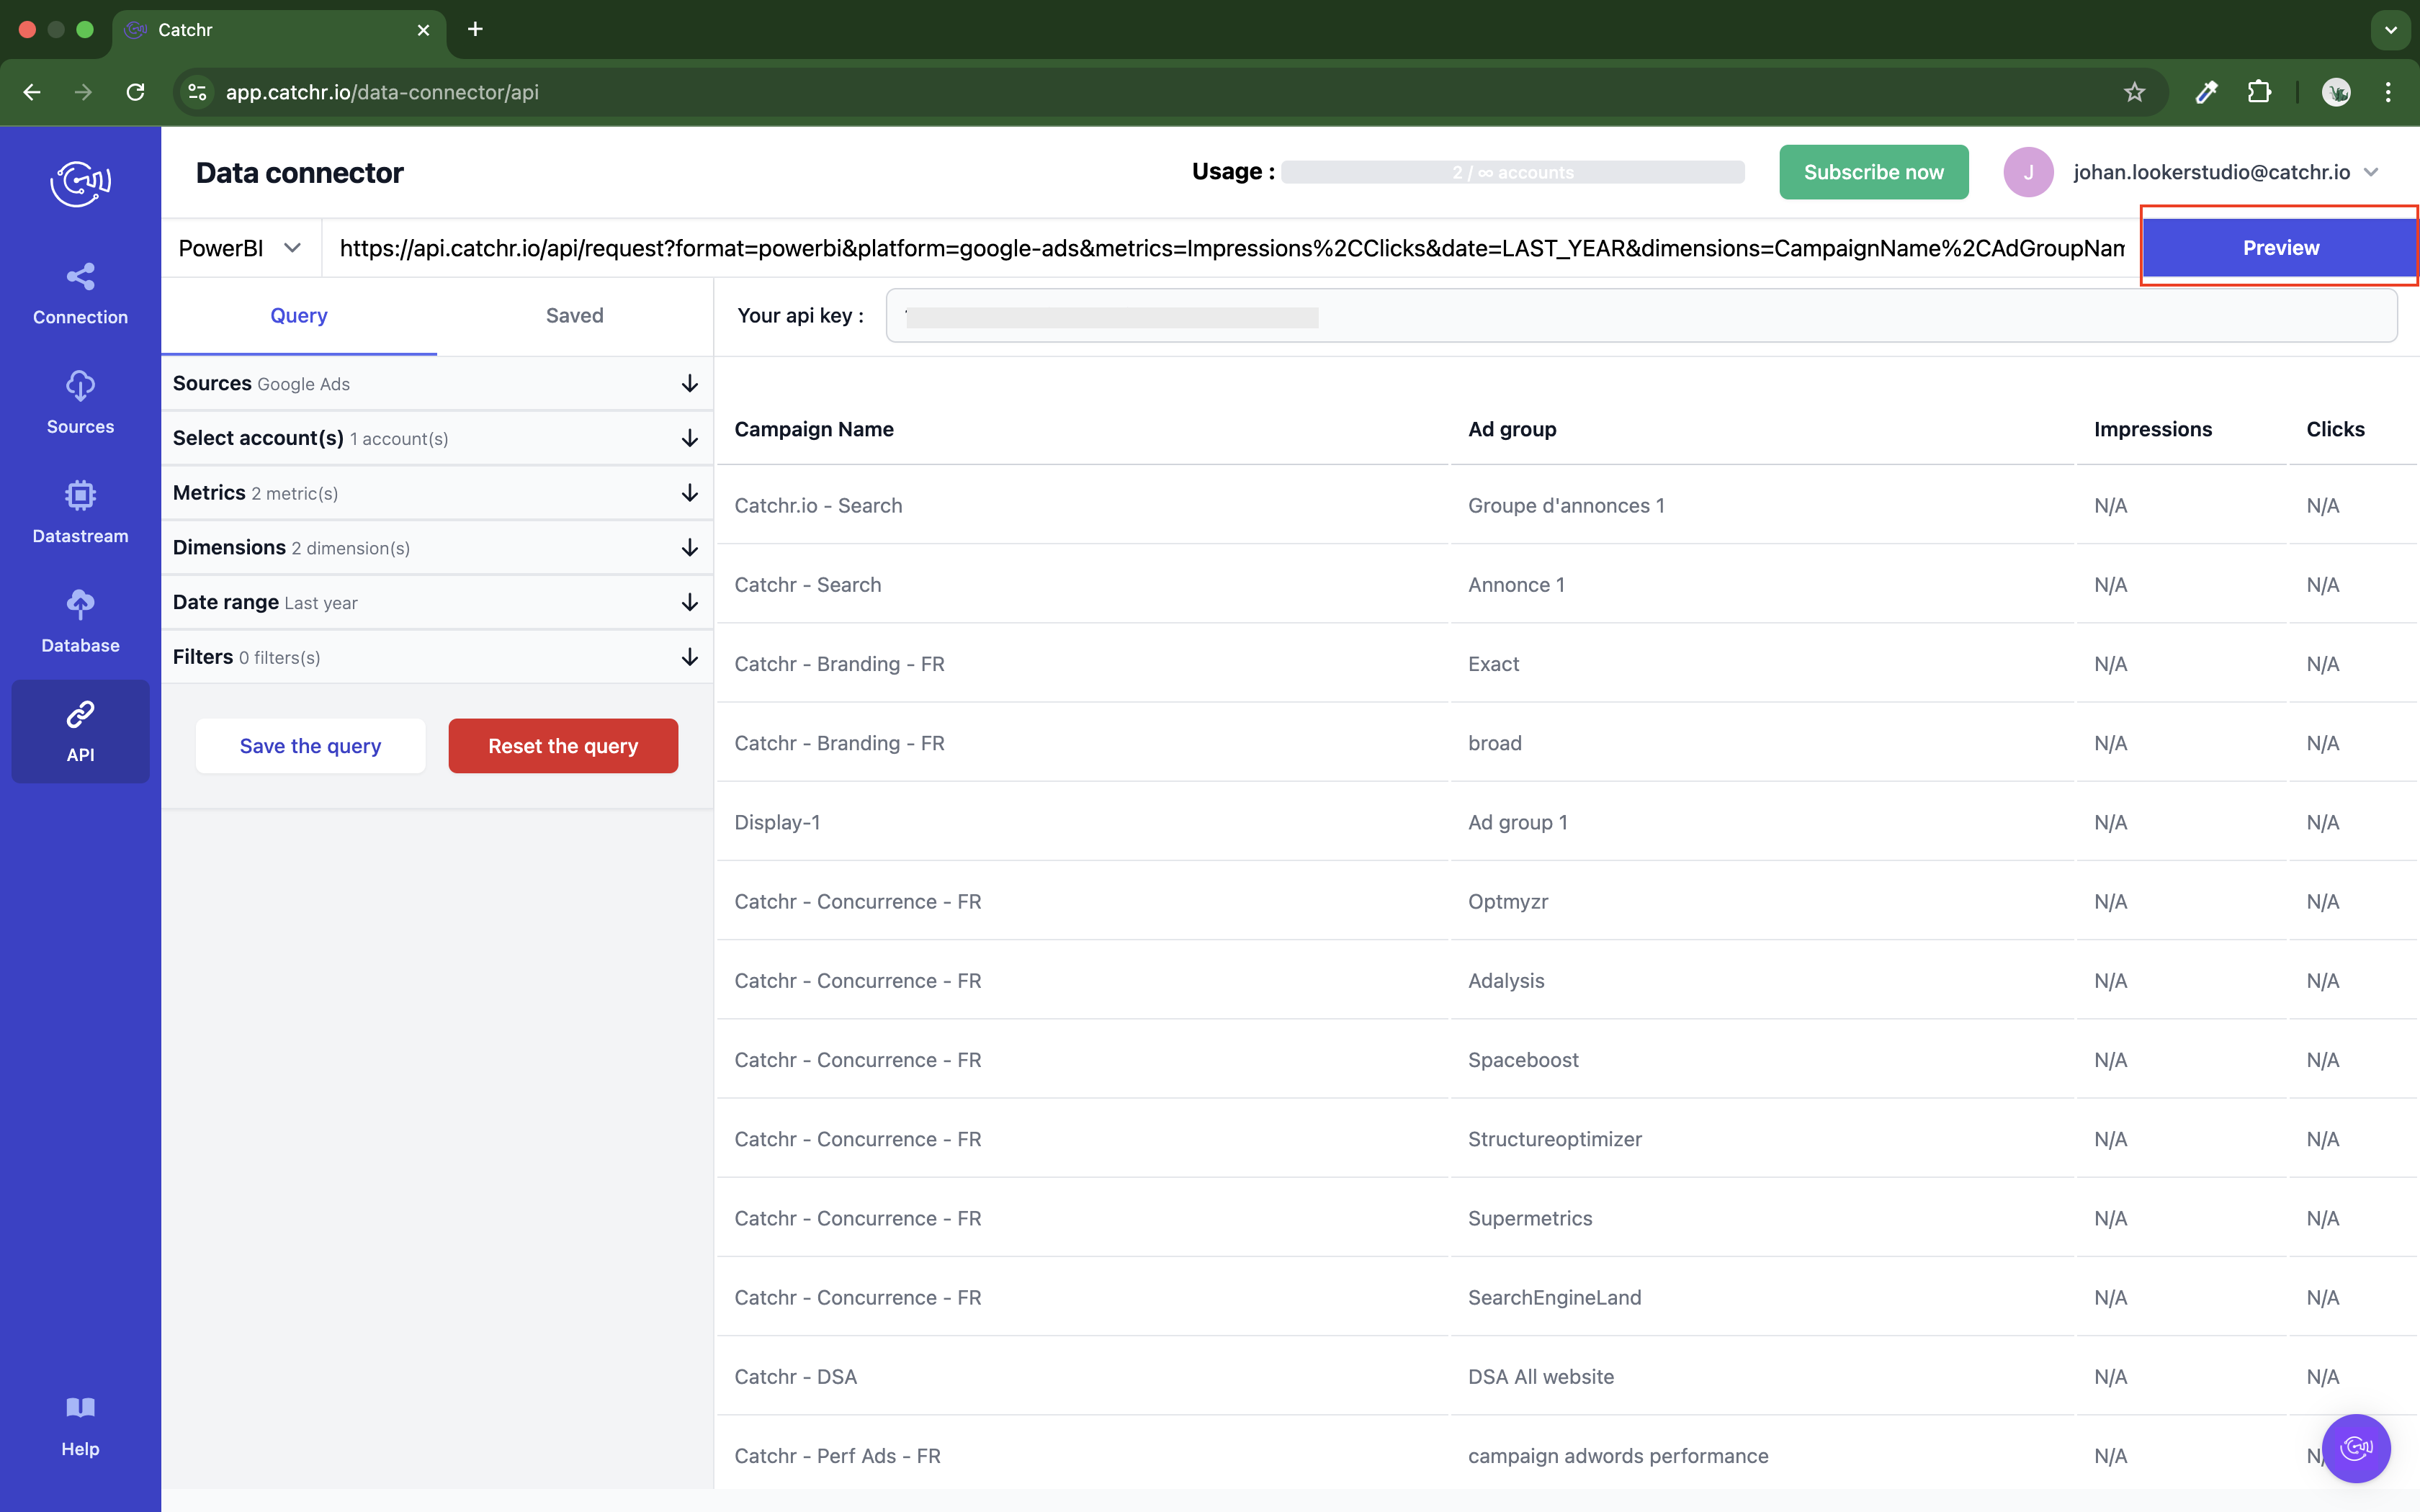
Task: Open Database in the sidebar
Action: [x=80, y=623]
